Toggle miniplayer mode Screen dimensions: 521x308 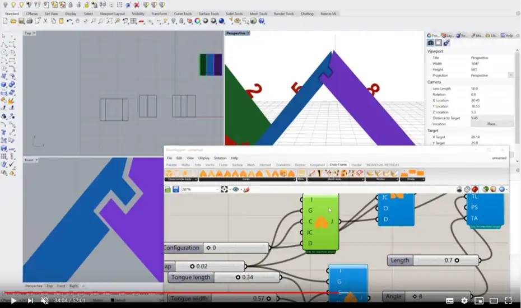(479, 301)
